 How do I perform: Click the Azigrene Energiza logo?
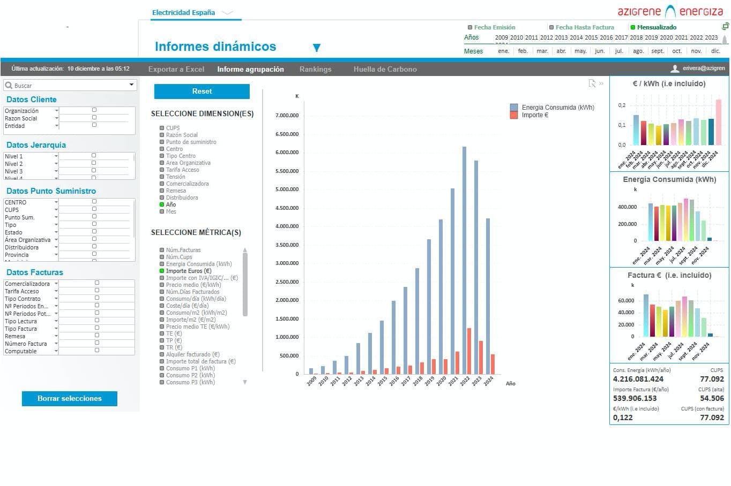[670, 11]
